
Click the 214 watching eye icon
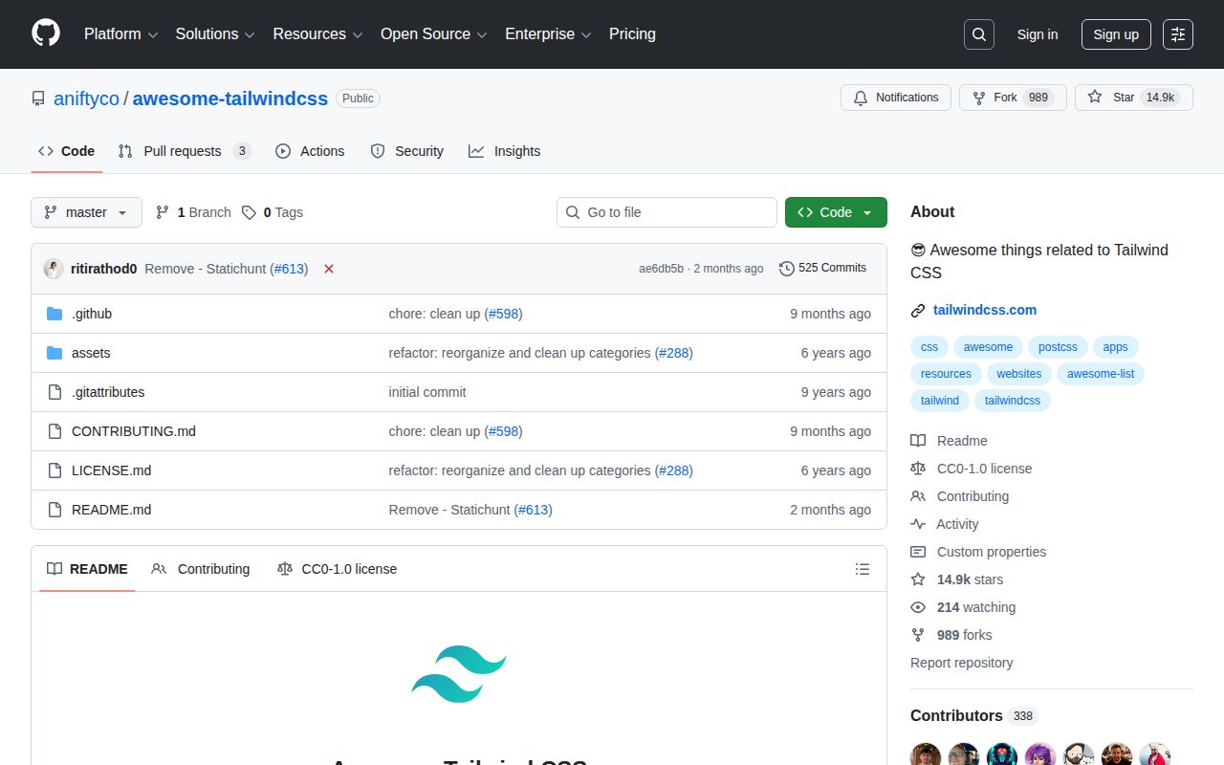pos(918,606)
